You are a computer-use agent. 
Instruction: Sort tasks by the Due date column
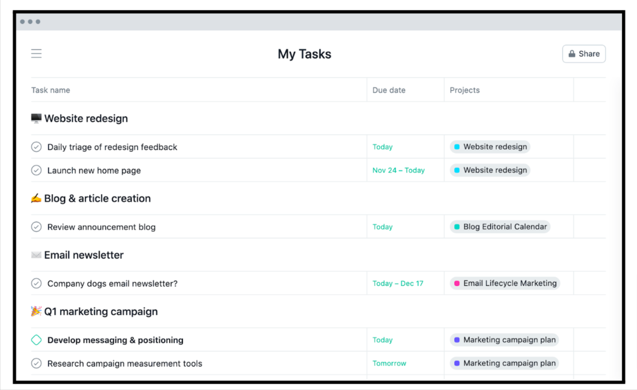[x=389, y=90]
